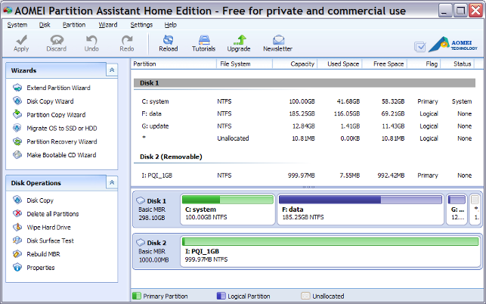This screenshot has height=304, width=486.
Task: Click the Migrate OS to SSD icon
Action: (17, 128)
